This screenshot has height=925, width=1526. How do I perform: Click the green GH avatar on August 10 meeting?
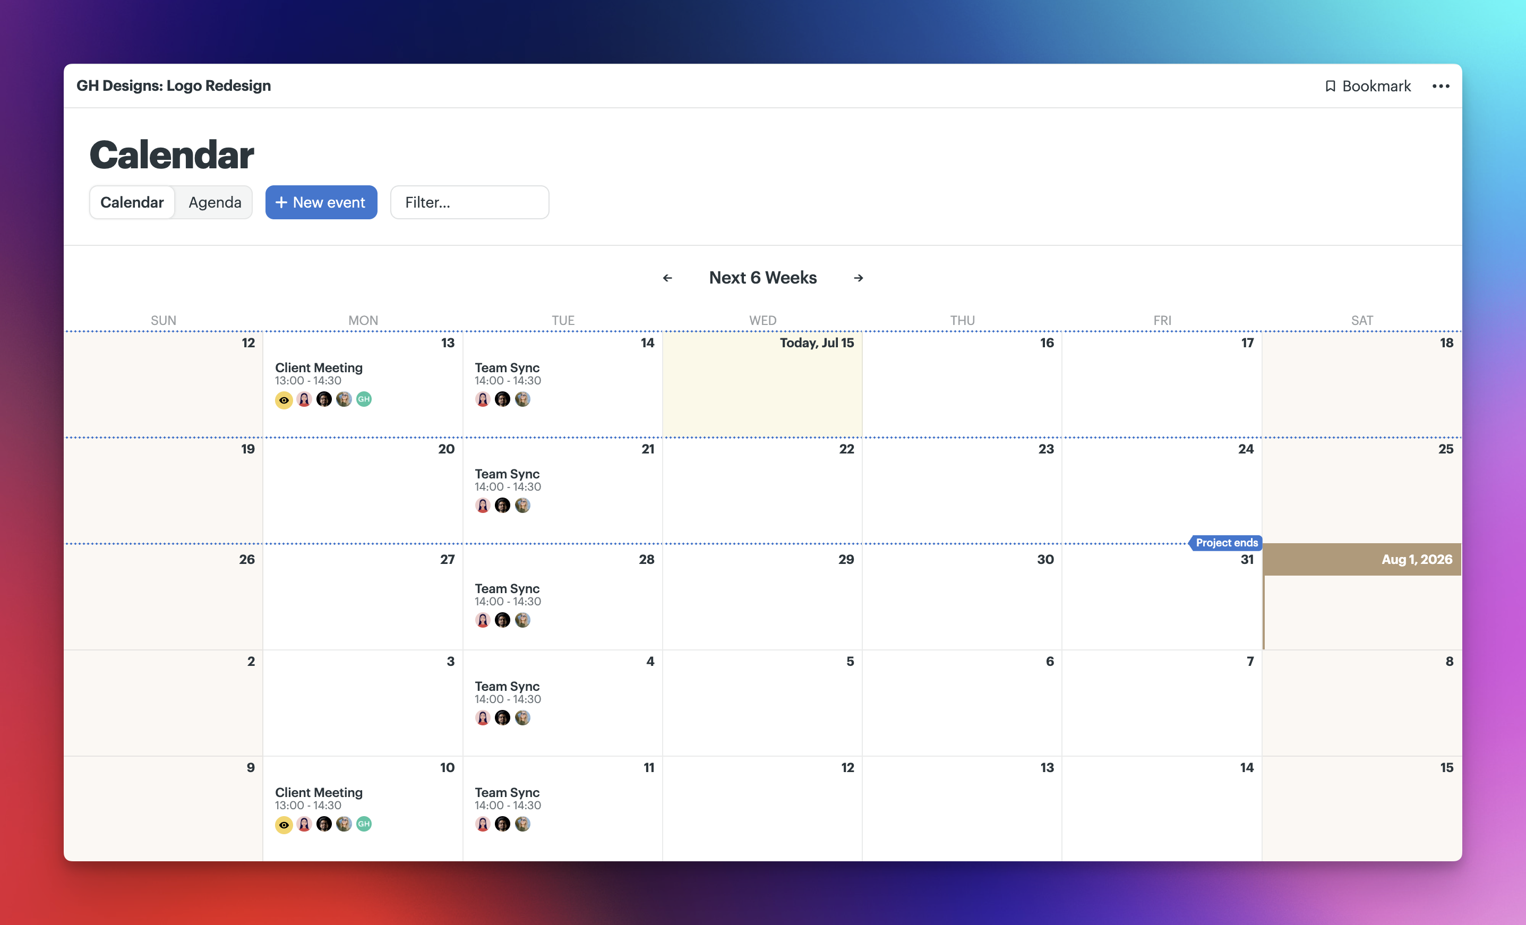(364, 824)
